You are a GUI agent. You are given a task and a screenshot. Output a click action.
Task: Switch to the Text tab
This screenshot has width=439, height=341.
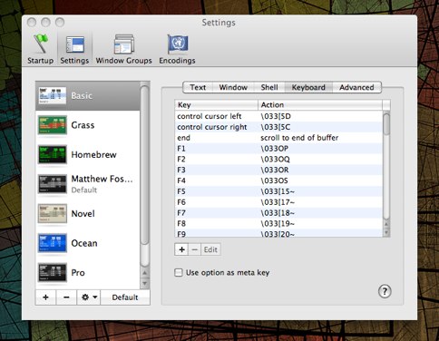[x=198, y=87]
